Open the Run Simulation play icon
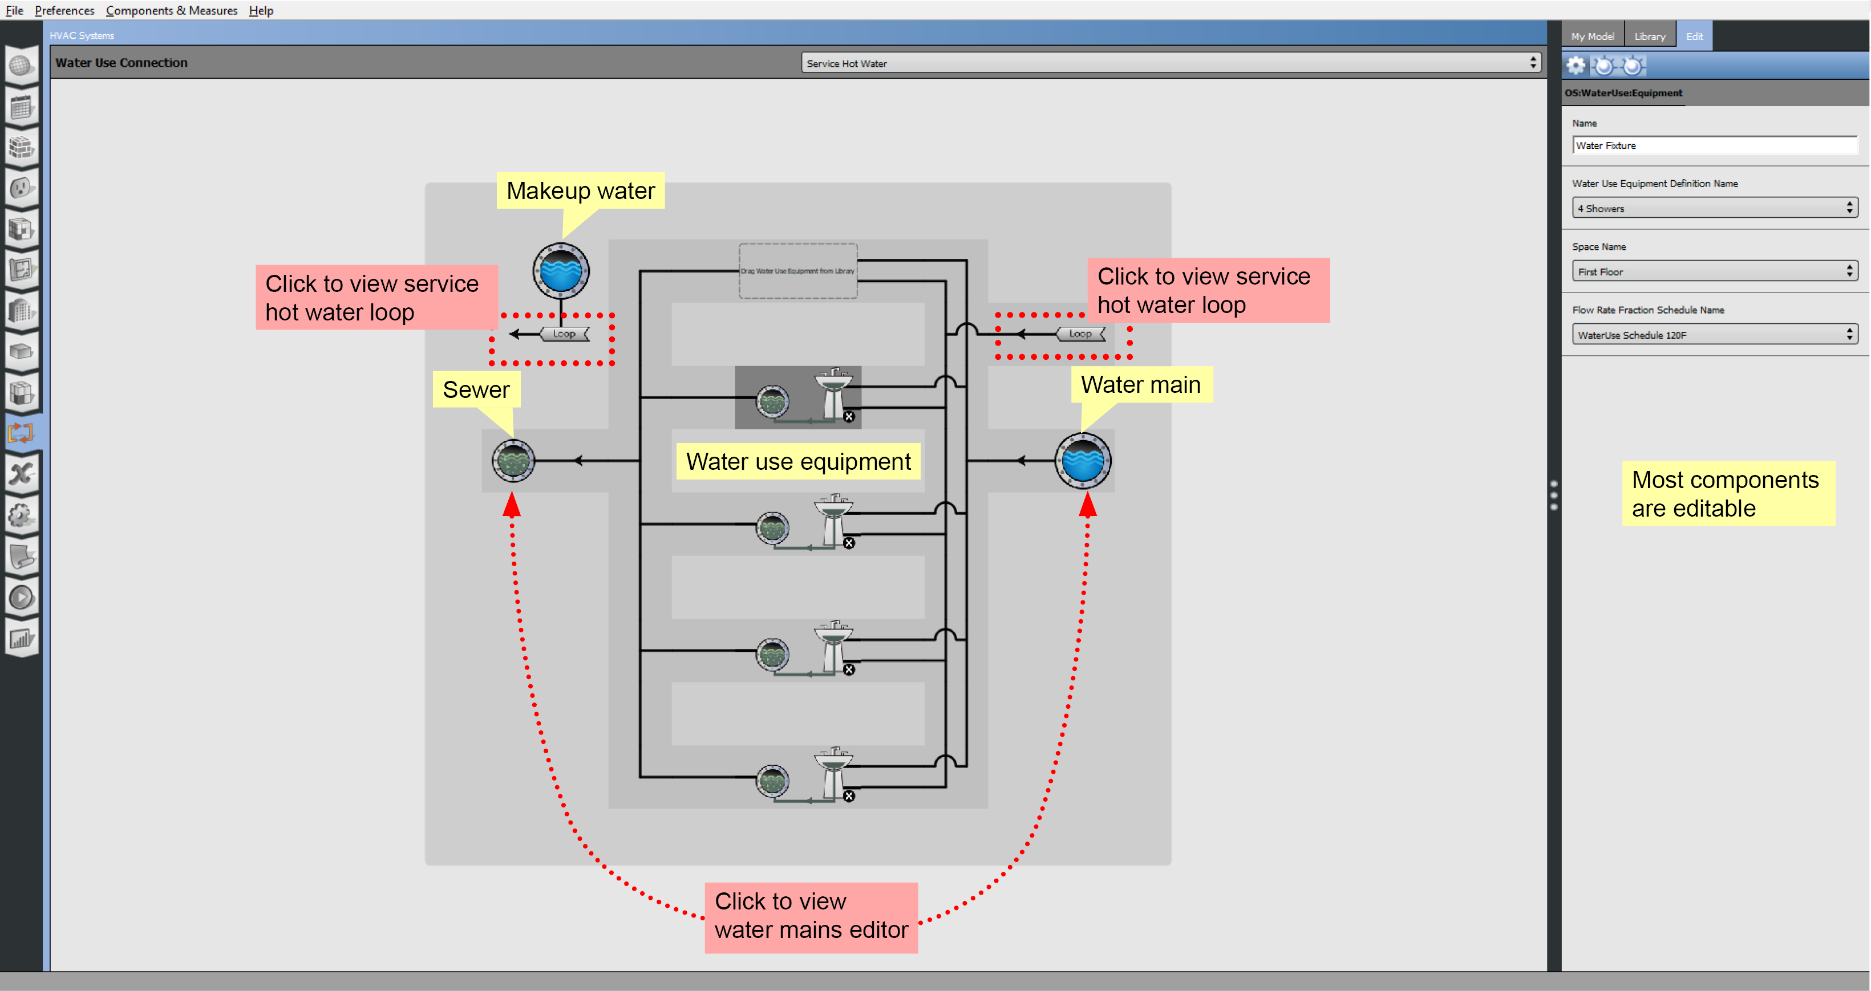 click(x=21, y=598)
